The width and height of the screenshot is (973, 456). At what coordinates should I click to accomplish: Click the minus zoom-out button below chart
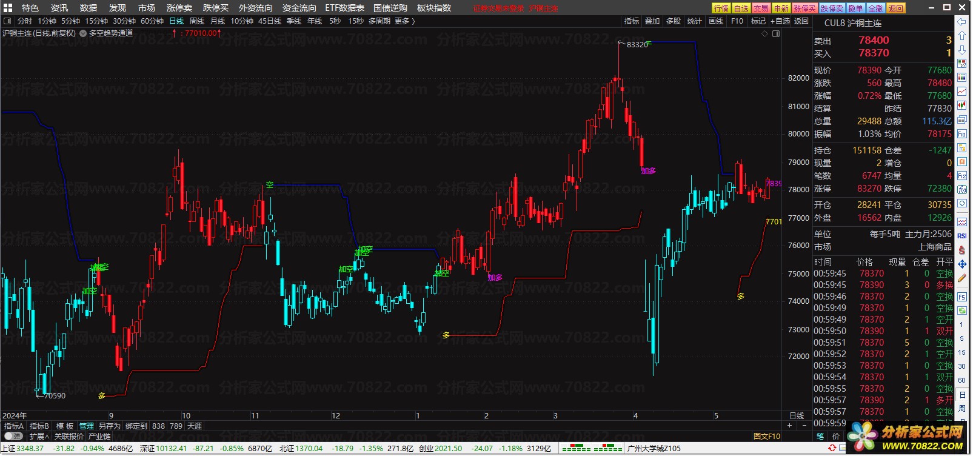click(804, 425)
